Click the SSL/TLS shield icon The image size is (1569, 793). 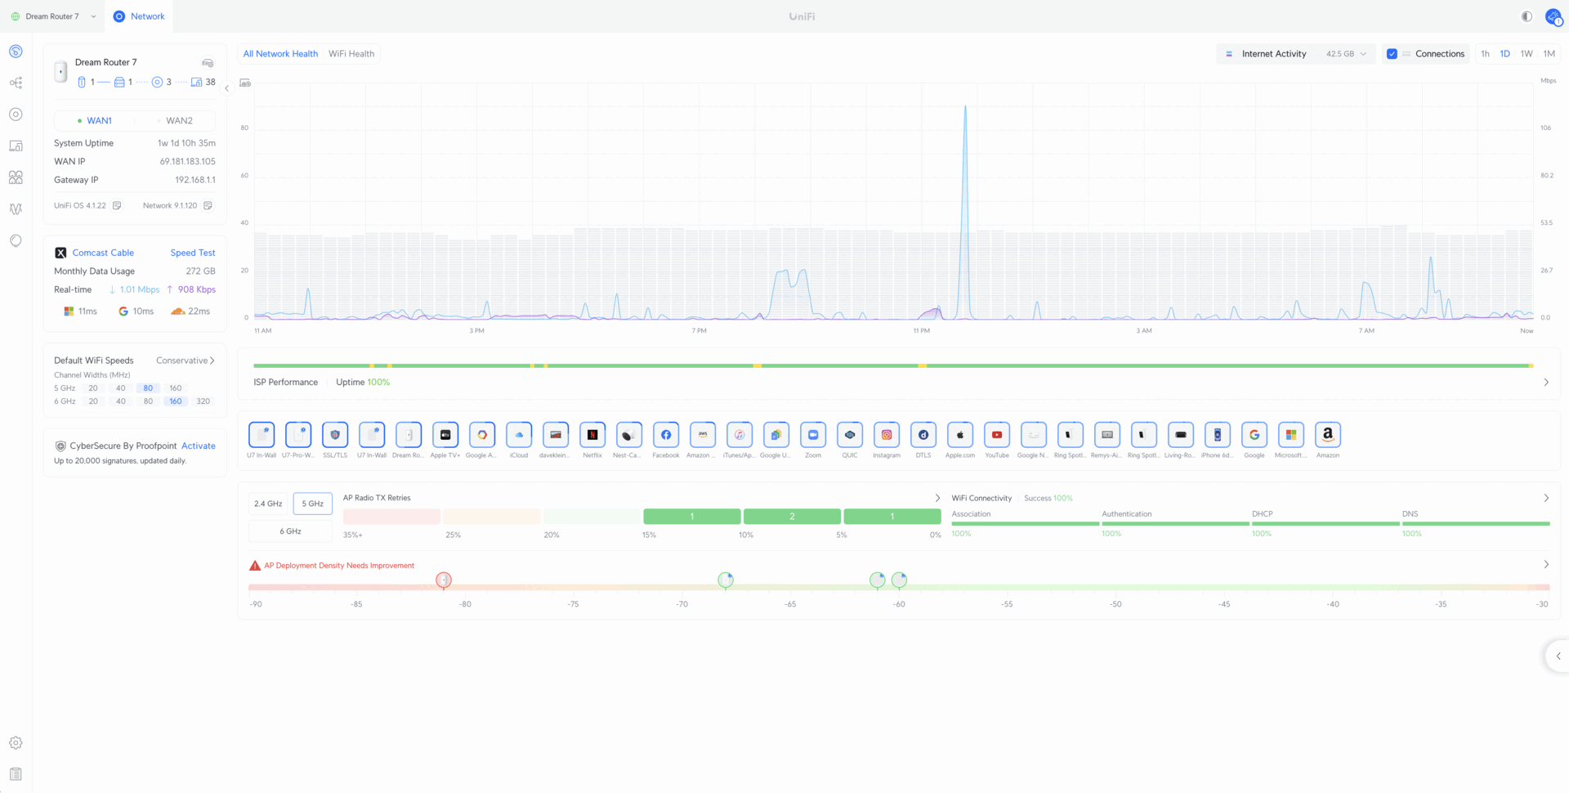tap(335, 435)
